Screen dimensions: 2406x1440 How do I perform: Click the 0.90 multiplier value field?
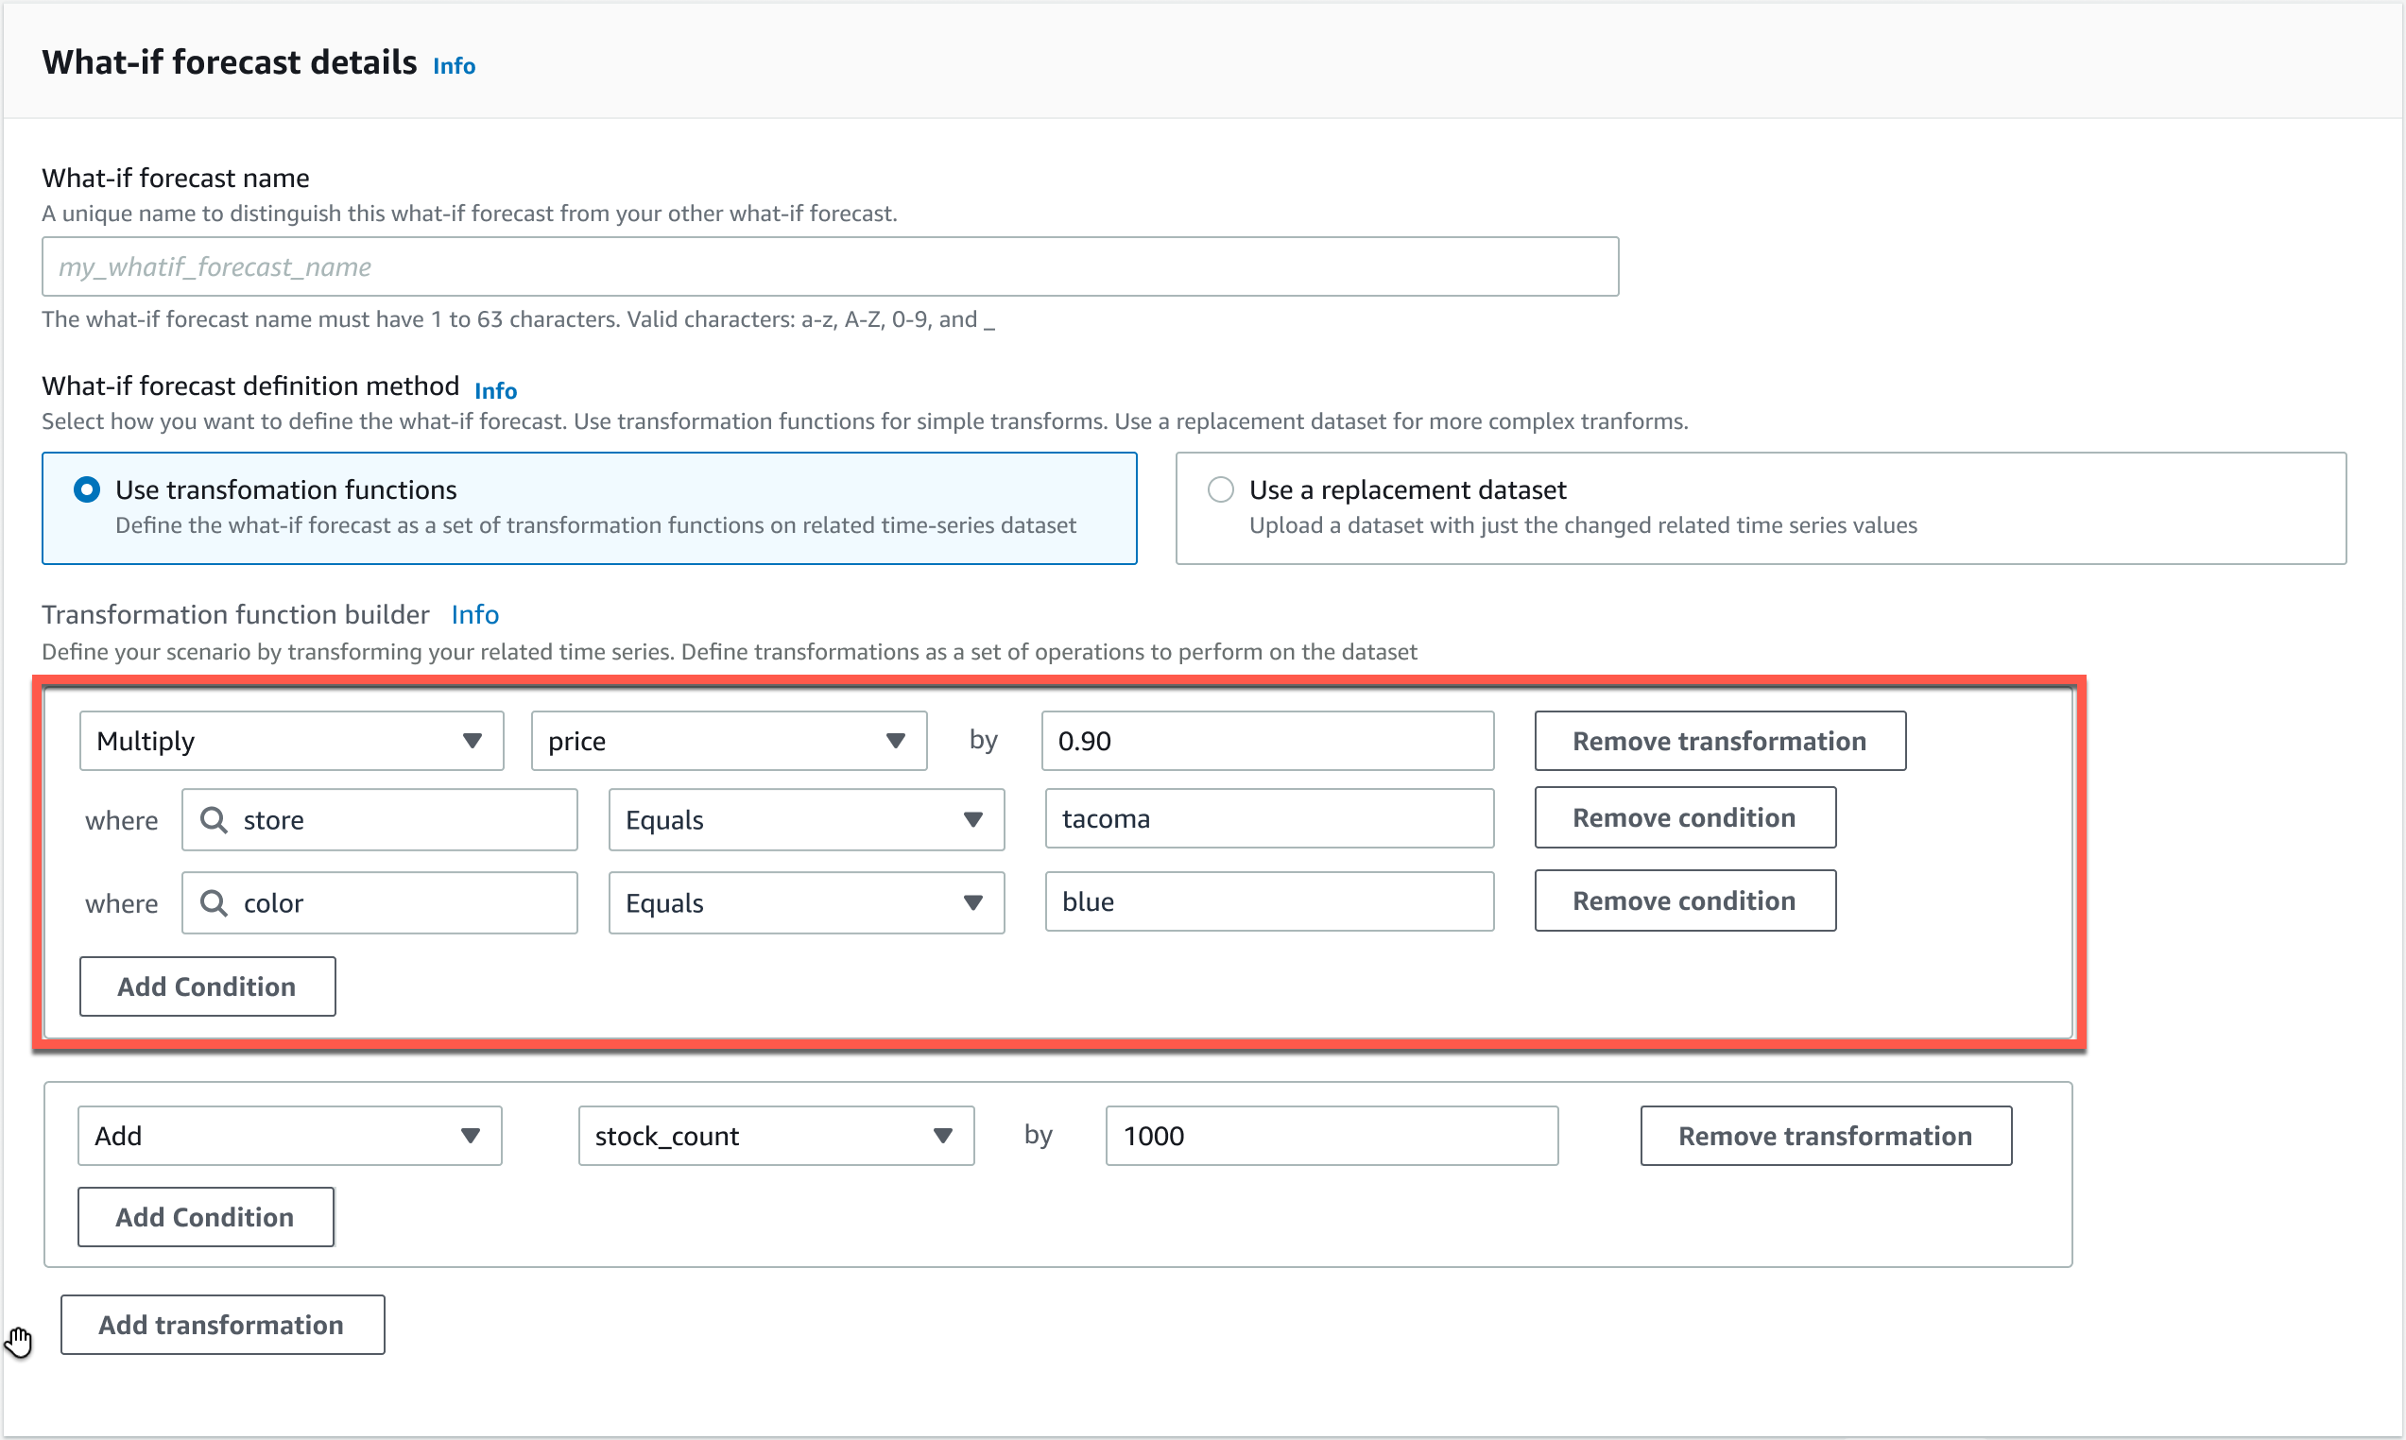1267,741
